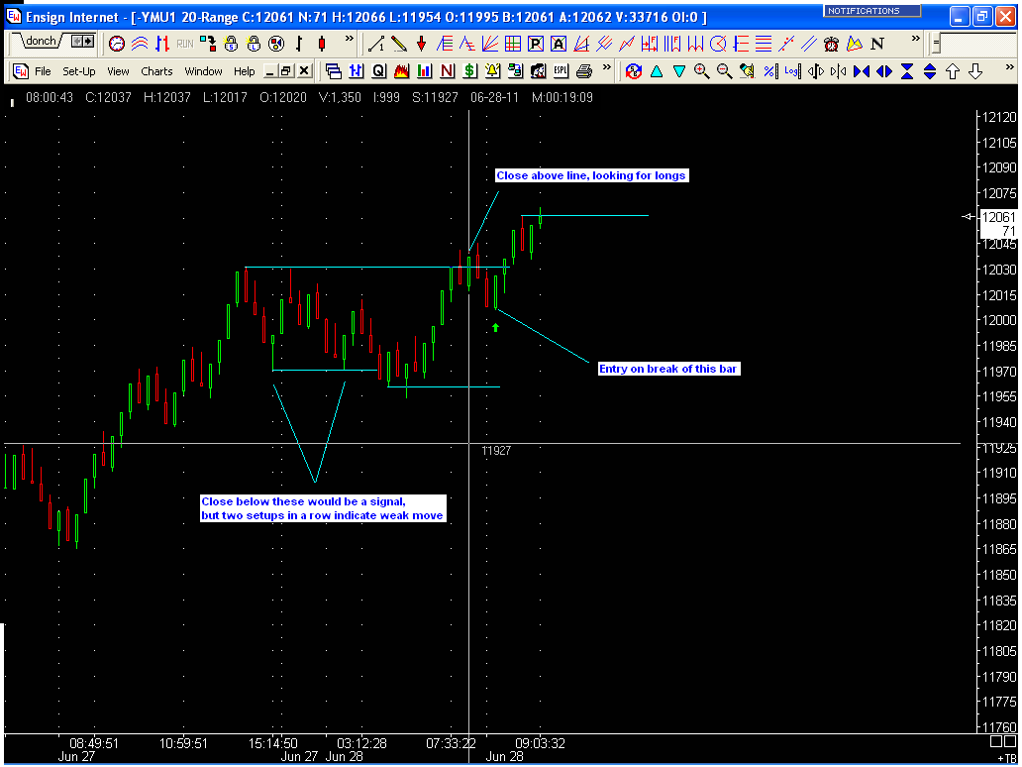
Task: Open the alarm clock alert tool
Action: pyautogui.click(x=831, y=44)
